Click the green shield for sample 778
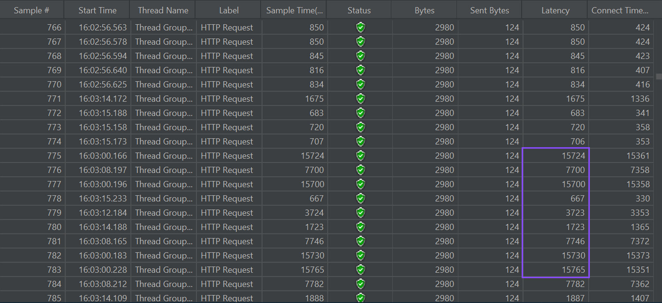 click(360, 198)
